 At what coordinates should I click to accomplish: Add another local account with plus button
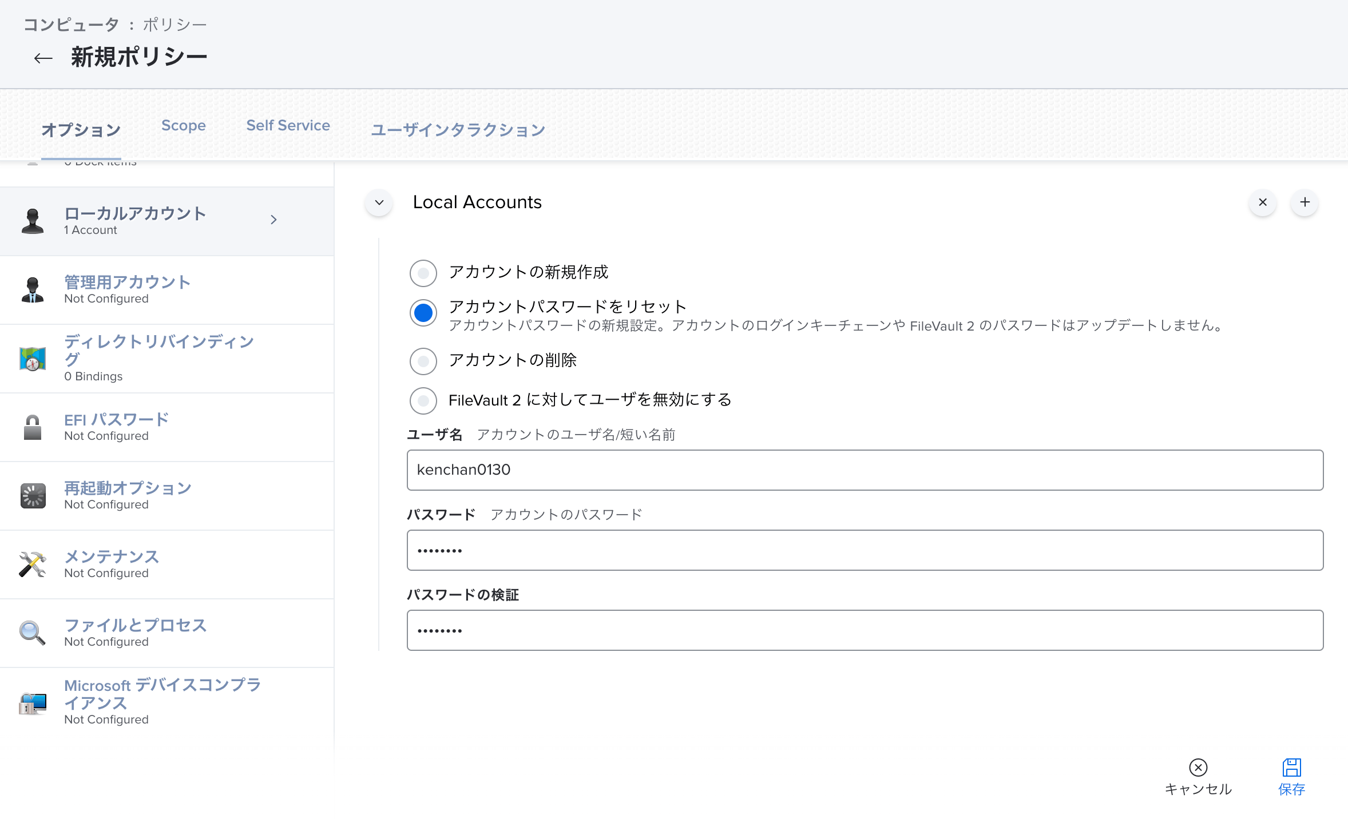pyautogui.click(x=1305, y=202)
